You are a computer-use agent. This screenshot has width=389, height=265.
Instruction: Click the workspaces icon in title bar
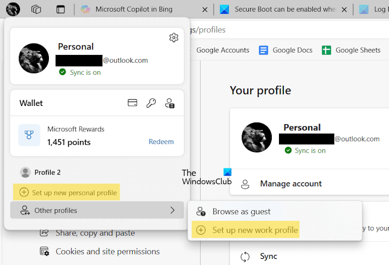tap(37, 9)
